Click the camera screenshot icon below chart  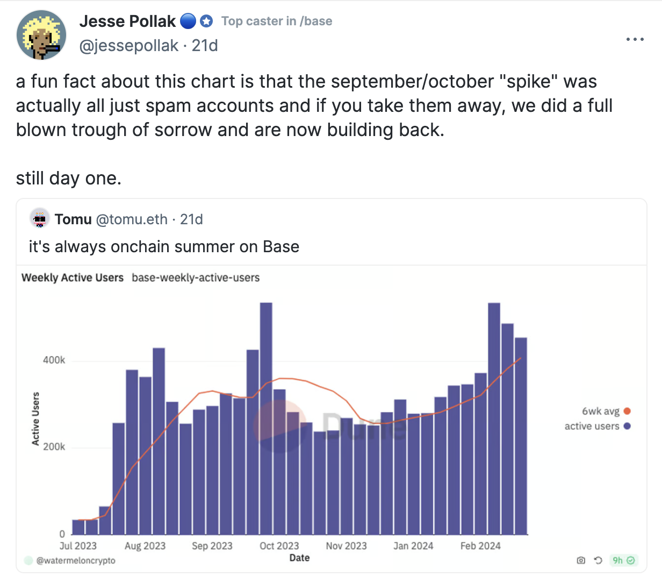click(581, 560)
